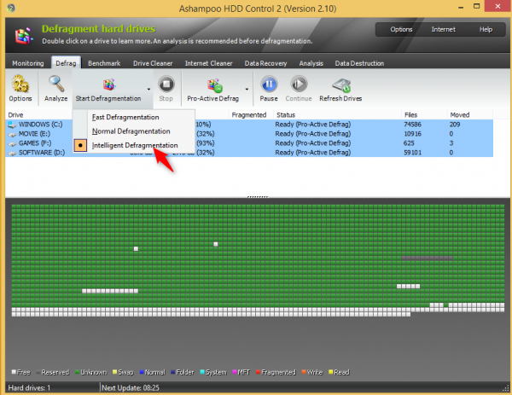
Task: Click the Help button in header
Action: [x=486, y=29]
